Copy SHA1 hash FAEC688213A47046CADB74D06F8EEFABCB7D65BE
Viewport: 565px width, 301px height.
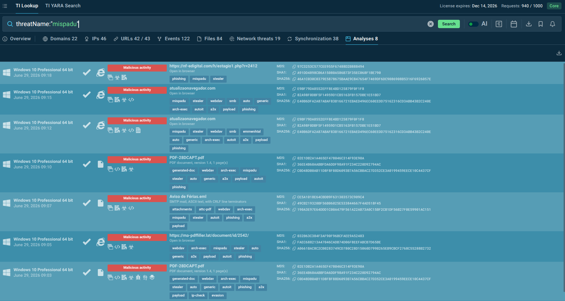click(294, 242)
